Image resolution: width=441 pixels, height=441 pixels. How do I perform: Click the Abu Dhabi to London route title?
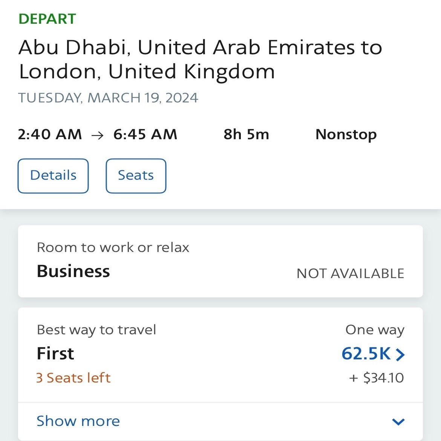point(200,59)
